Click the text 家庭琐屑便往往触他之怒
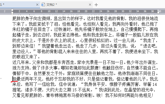Viewport: 165px width, 104px height. (90, 73)
